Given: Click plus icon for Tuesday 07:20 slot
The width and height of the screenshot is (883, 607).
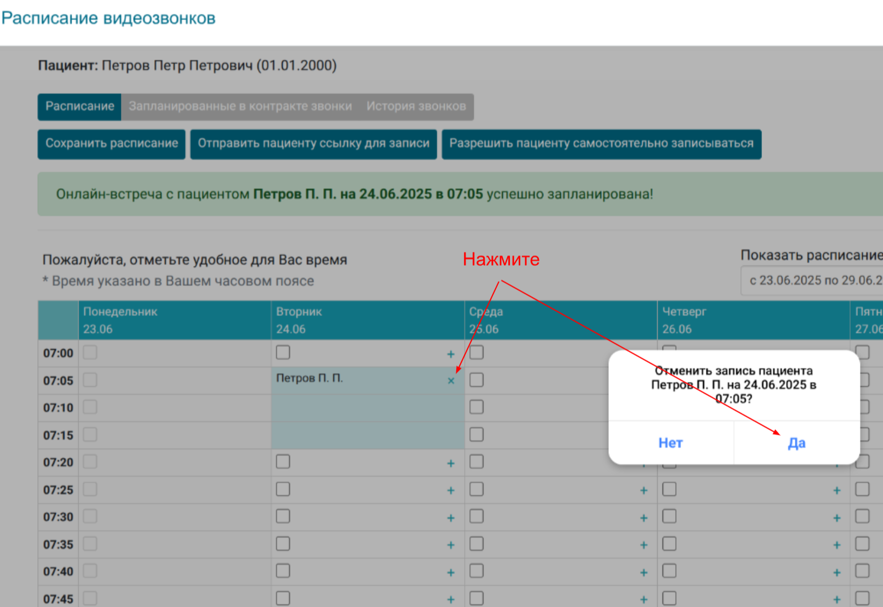Looking at the screenshot, I should (x=451, y=464).
